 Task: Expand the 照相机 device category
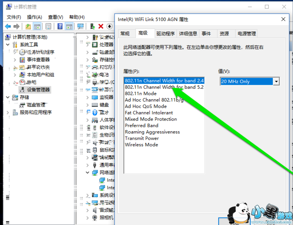tap(87, 217)
